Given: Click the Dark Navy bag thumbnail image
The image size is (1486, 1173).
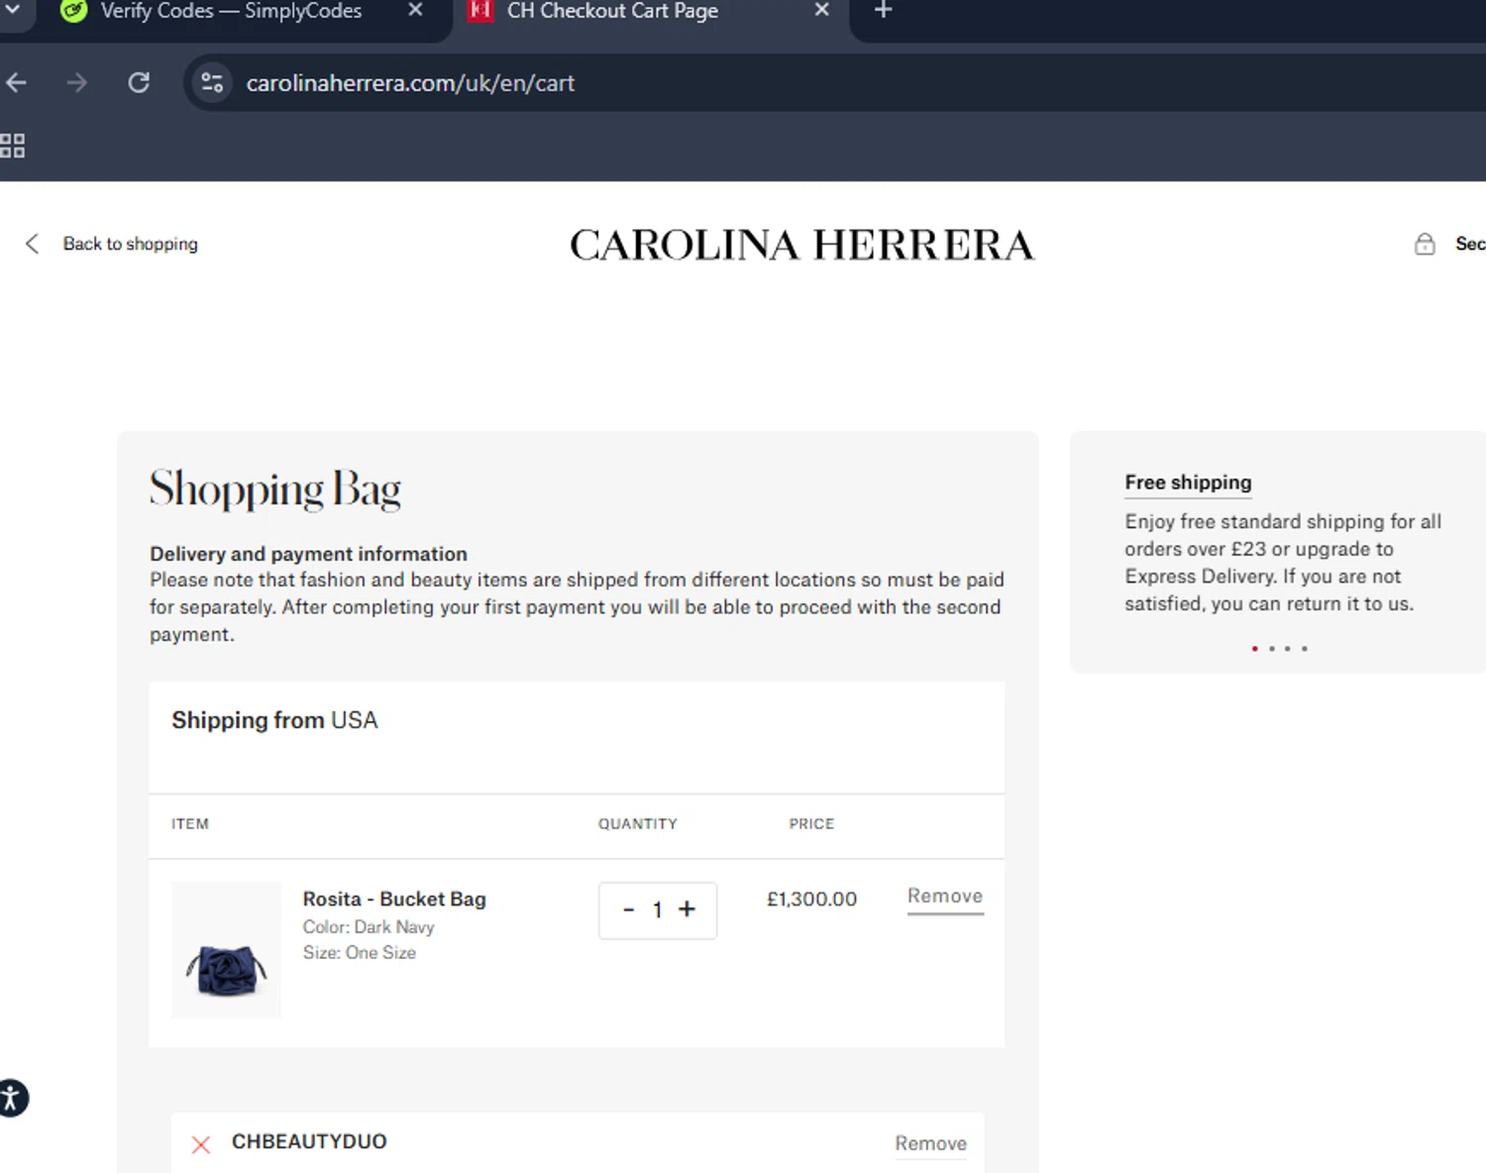Looking at the screenshot, I should click(226, 950).
